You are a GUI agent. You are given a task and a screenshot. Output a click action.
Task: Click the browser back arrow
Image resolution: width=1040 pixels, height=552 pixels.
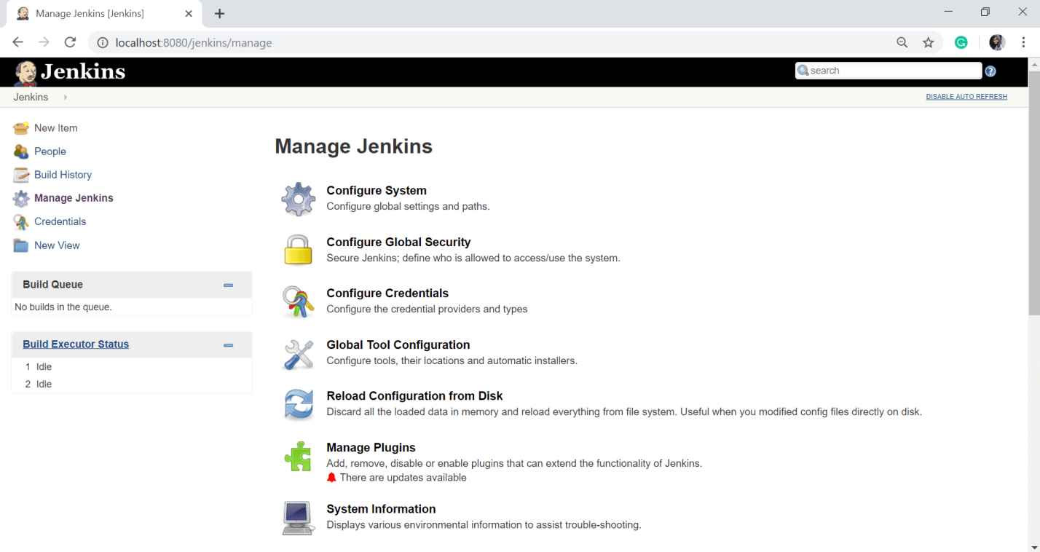(18, 42)
